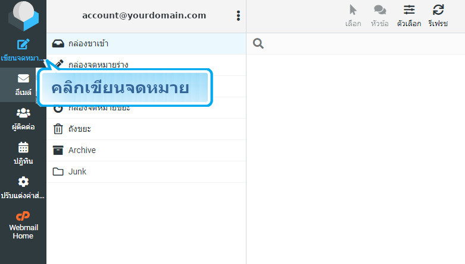Select the กล่องจดหมายร่าง drafts folder
465x264 pixels.
coord(146,65)
